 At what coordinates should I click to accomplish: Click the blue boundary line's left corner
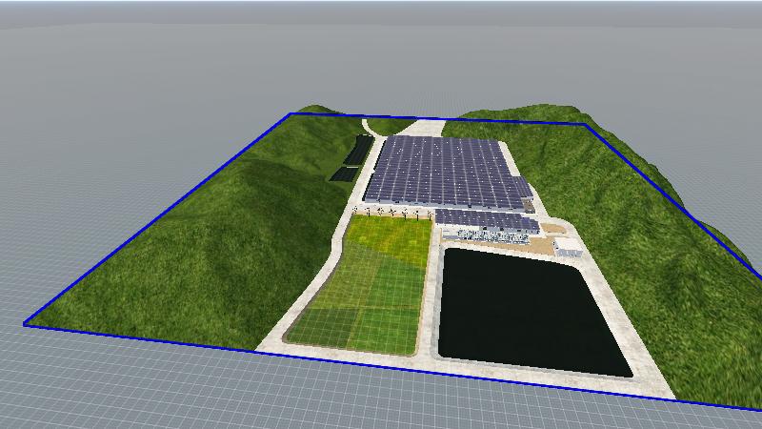pos(26,324)
